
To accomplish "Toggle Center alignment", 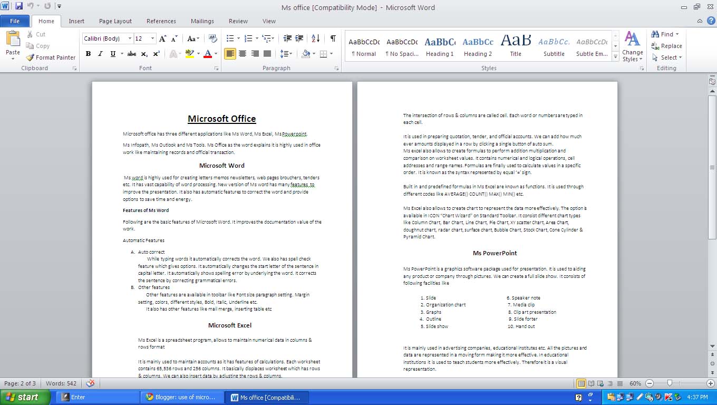I will point(243,54).
